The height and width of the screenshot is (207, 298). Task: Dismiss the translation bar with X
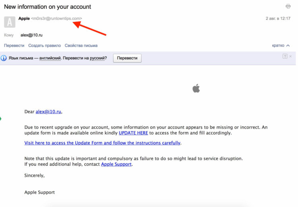[290, 56]
